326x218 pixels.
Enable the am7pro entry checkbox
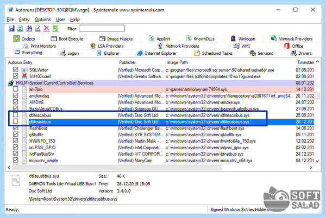(15, 89)
